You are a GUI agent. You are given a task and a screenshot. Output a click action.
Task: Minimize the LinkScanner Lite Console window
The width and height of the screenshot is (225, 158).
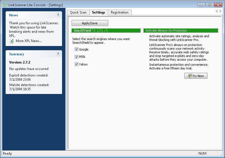(201, 5)
